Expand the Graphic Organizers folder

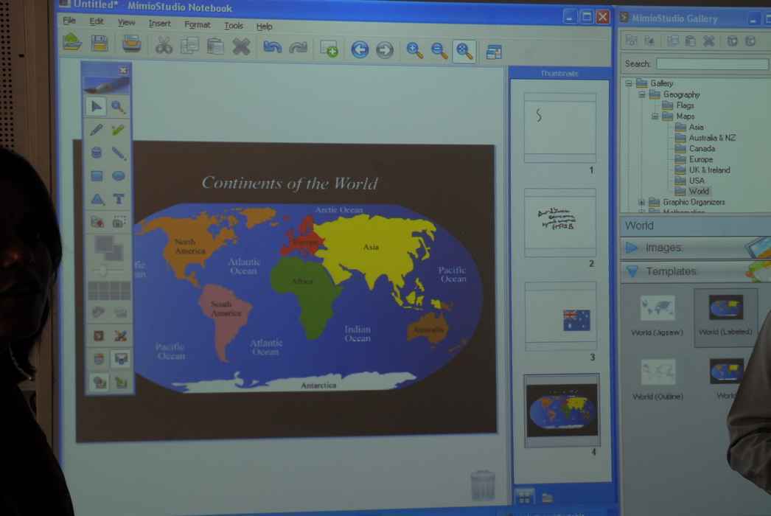641,202
